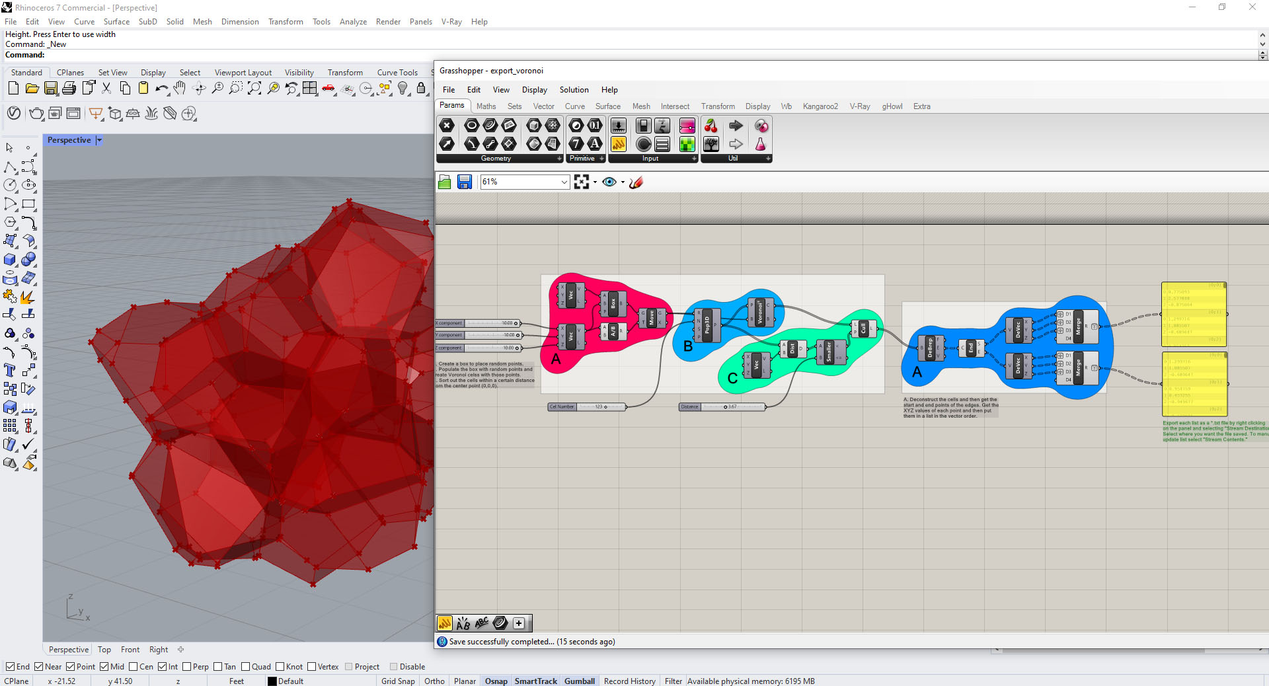Click the Grid Snap status bar button
The height and width of the screenshot is (686, 1269).
398,681
